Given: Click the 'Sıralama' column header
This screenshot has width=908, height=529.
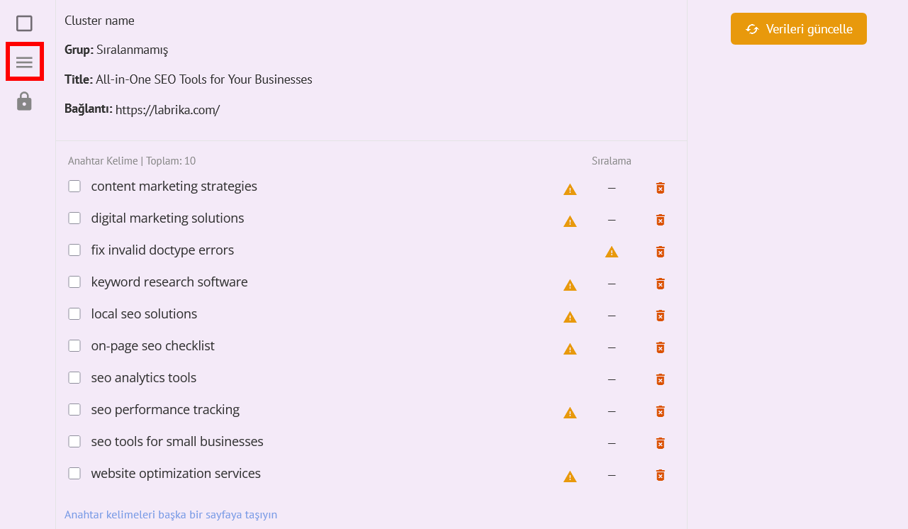Looking at the screenshot, I should tap(611, 161).
